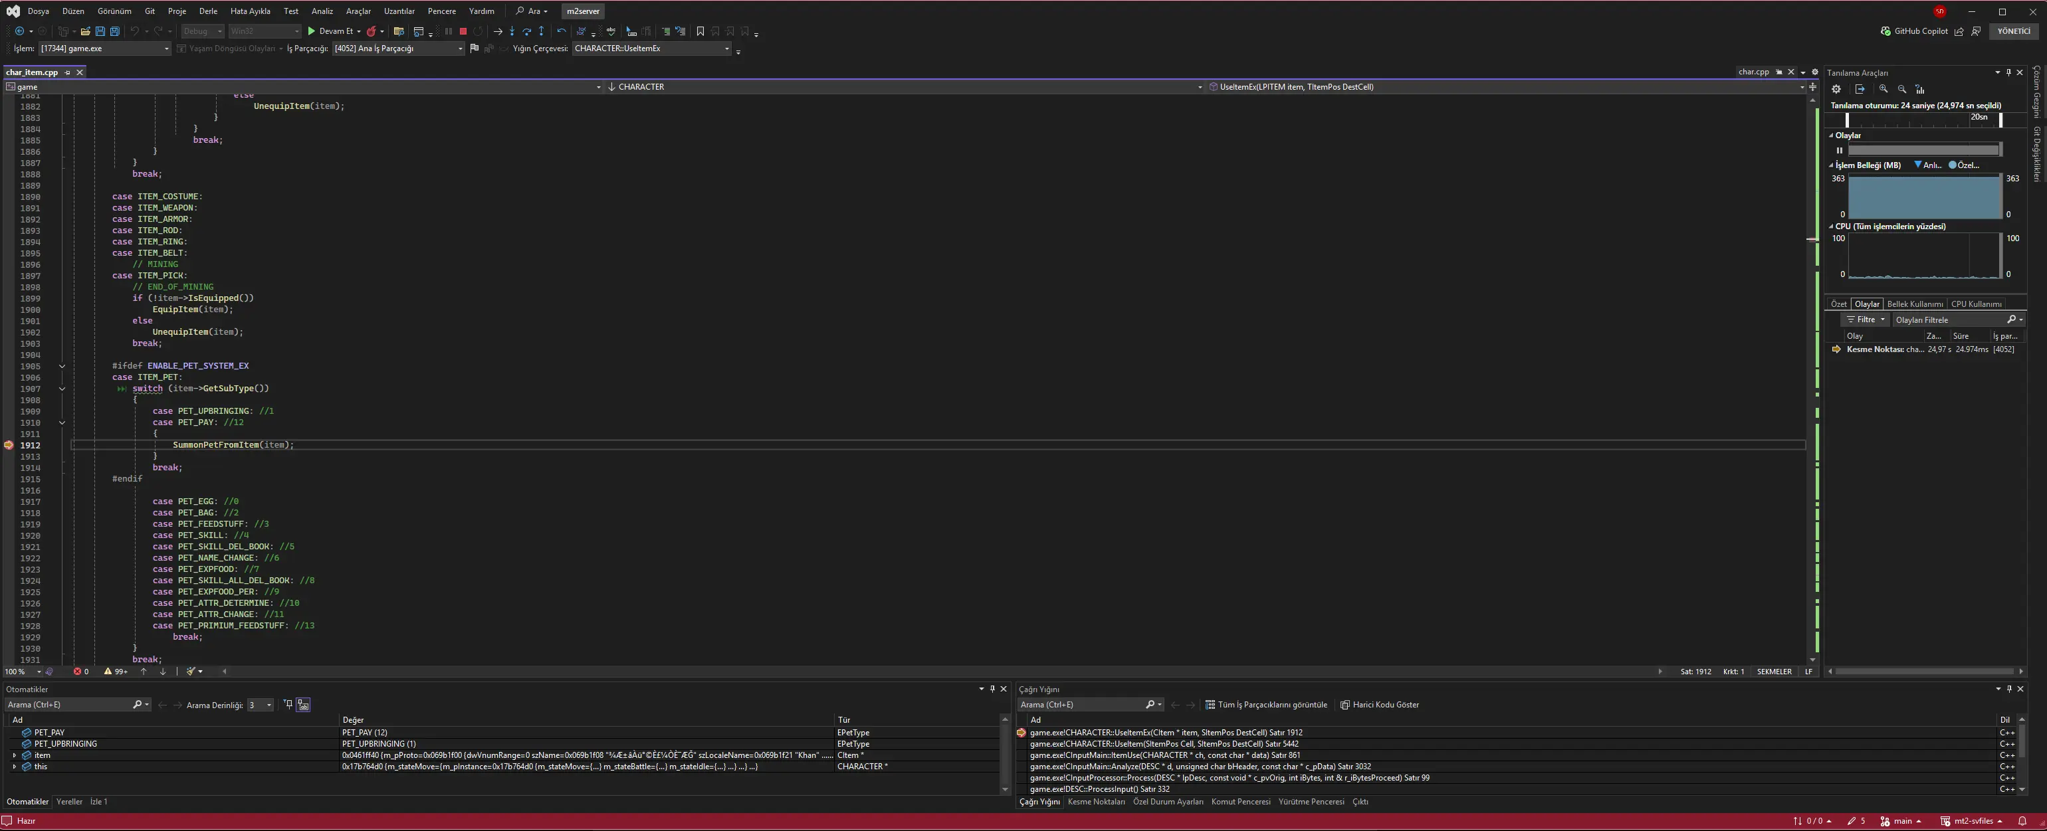This screenshot has width=2047, height=831.
Task: Click the Navigate Backward icon
Action: [19, 31]
